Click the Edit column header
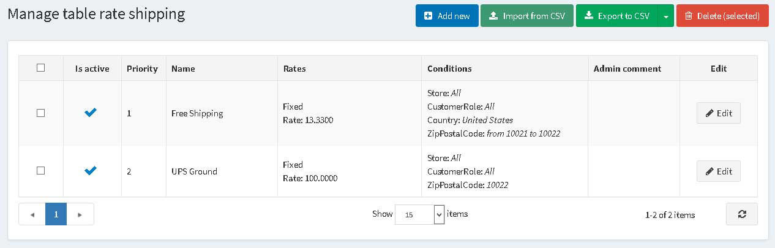775x248 pixels. point(719,69)
